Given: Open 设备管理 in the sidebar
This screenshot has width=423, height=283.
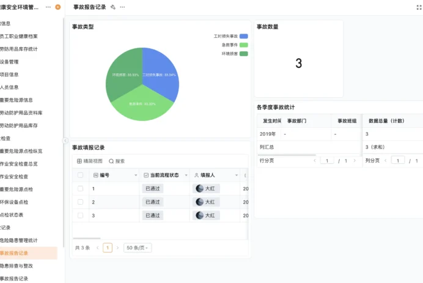Looking at the screenshot, I should coord(9,62).
